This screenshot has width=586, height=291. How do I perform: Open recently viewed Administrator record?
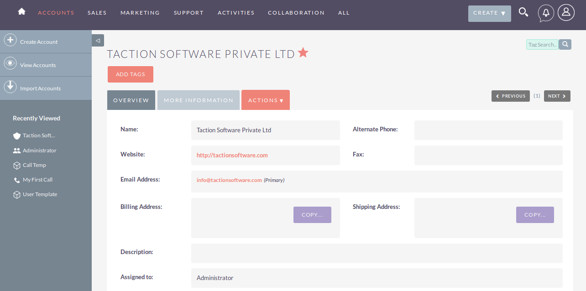[x=40, y=151]
